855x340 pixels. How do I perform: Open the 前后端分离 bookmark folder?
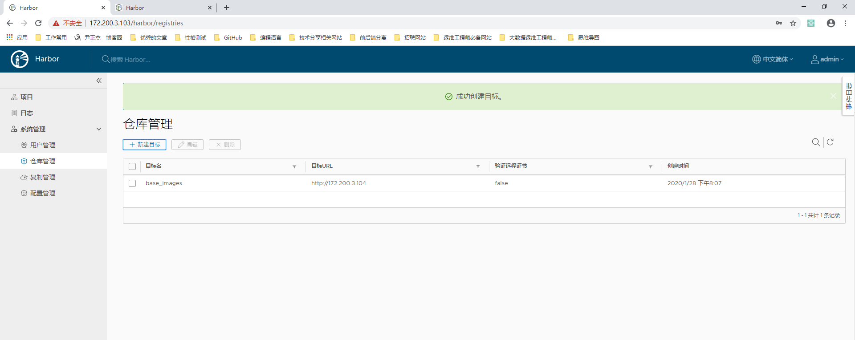pyautogui.click(x=368, y=37)
